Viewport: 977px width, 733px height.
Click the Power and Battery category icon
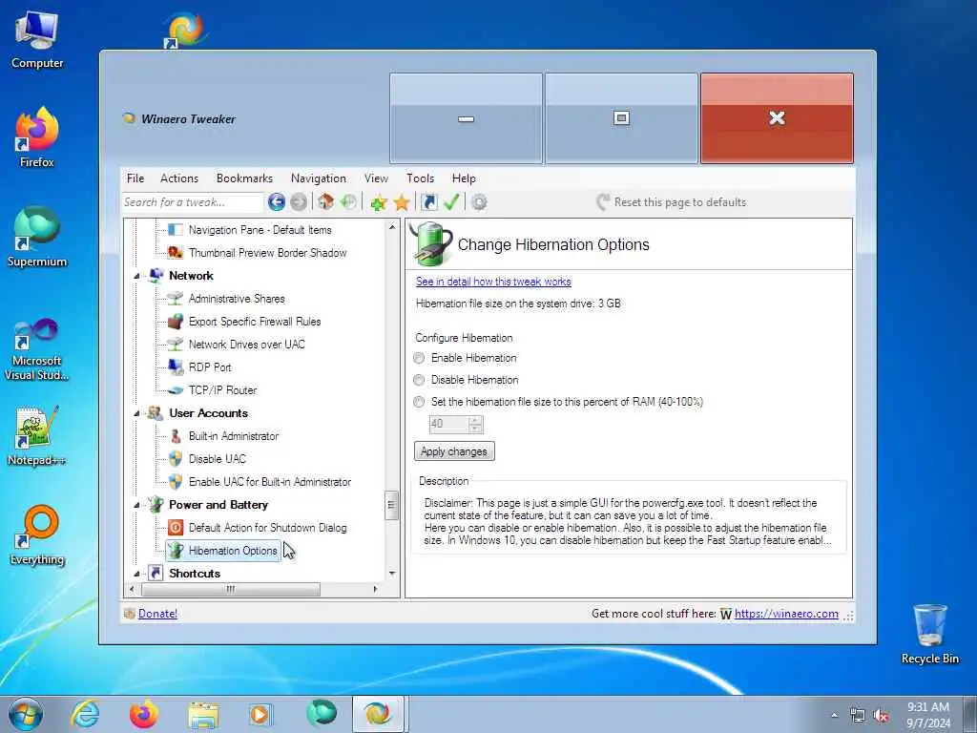(x=156, y=505)
